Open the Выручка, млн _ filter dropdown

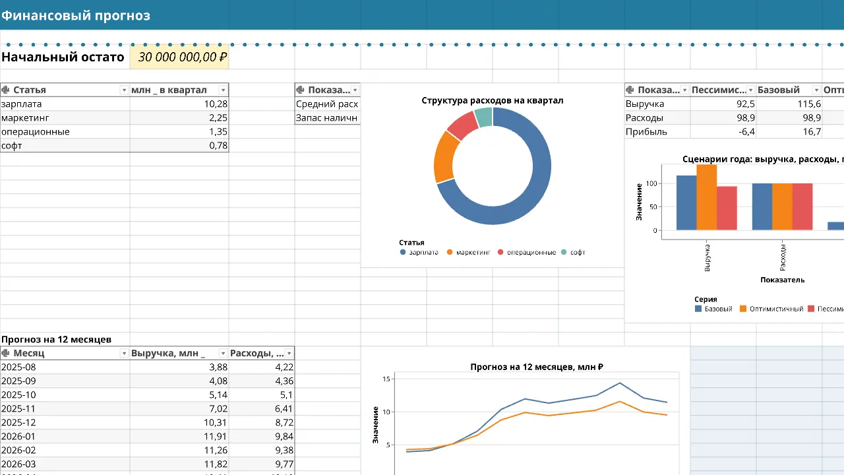point(223,353)
